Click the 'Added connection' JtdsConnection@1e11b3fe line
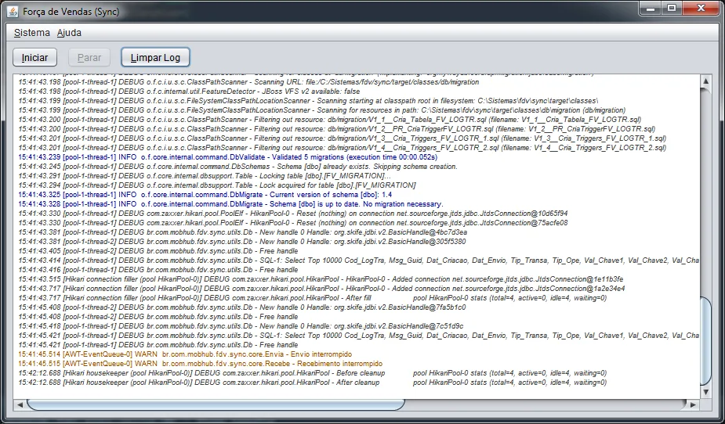The width and height of the screenshot is (725, 424). pos(321,279)
